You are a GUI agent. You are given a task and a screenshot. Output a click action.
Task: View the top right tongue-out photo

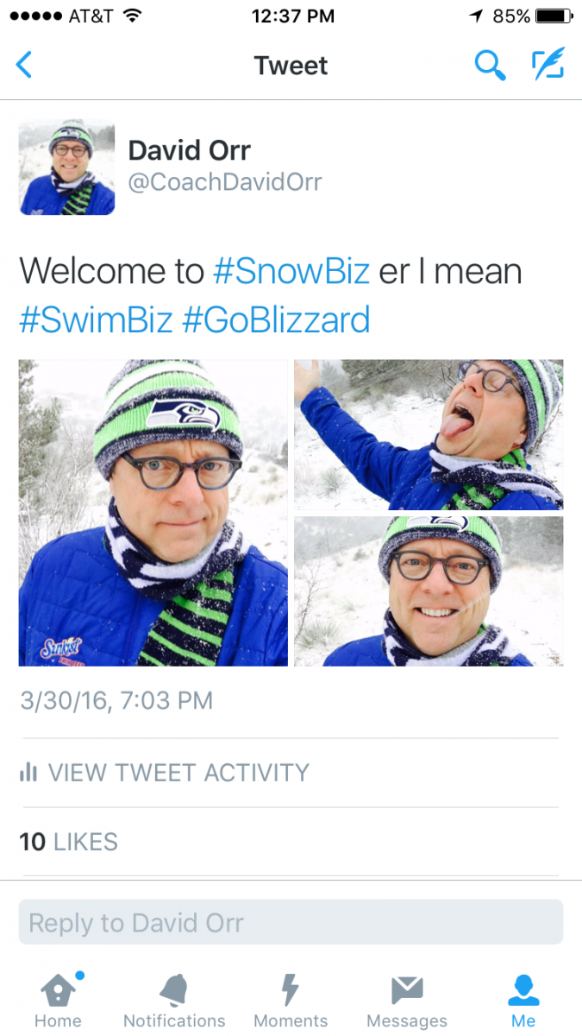429,434
